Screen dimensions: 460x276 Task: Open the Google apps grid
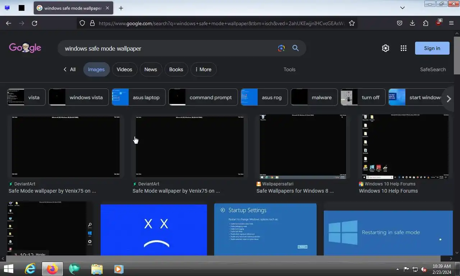(x=404, y=48)
